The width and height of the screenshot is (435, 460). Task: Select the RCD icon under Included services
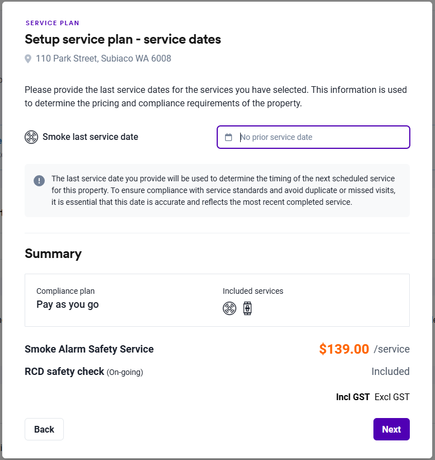coord(247,308)
